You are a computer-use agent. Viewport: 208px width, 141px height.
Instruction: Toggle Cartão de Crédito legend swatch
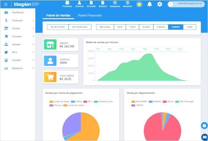(x=65, y=105)
